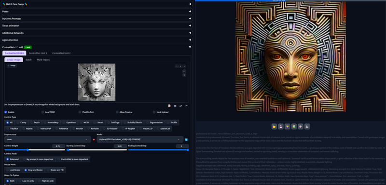Select Low res only hires-fix option
The image size is (386, 185).
(x=26, y=181)
